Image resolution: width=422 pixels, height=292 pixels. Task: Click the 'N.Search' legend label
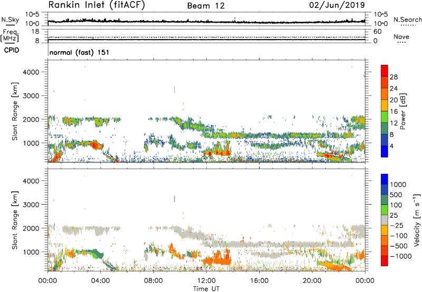[407, 20]
